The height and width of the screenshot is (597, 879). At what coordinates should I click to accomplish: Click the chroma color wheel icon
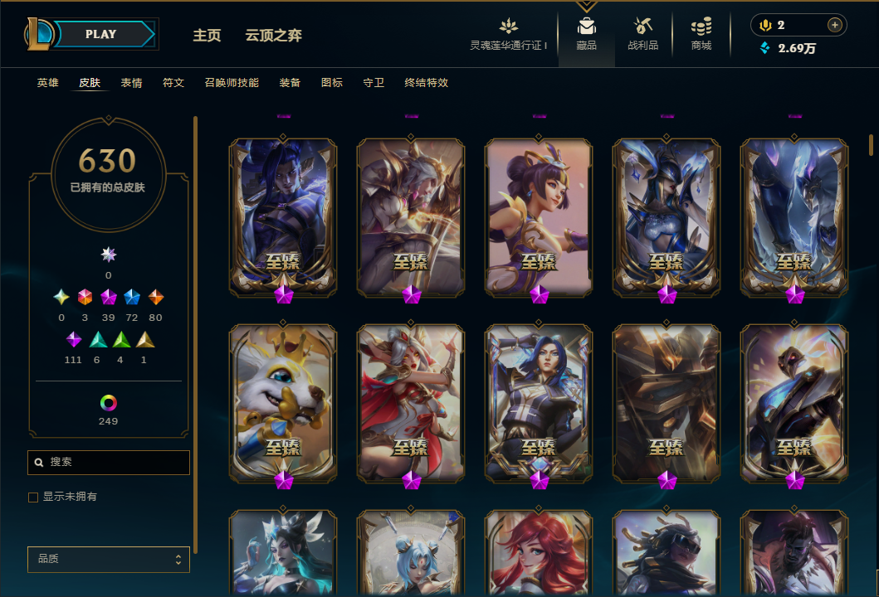coord(108,403)
